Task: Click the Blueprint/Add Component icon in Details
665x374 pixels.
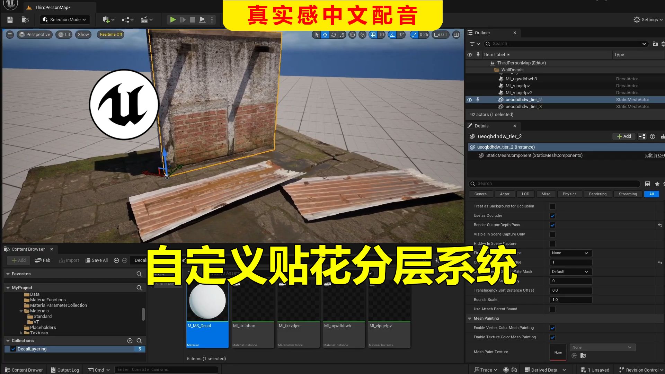Action: click(642, 136)
